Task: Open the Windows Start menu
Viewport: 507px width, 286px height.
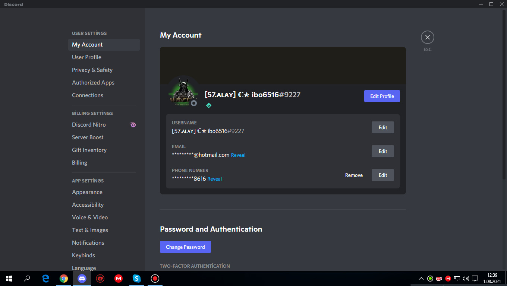Action: pos(9,279)
